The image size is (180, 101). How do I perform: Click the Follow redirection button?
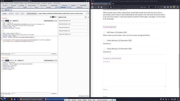click(32, 13)
